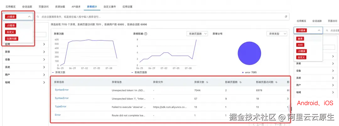Click the copy icon at search bar end
Screen dimensions: 339x126
click(x=286, y=17)
